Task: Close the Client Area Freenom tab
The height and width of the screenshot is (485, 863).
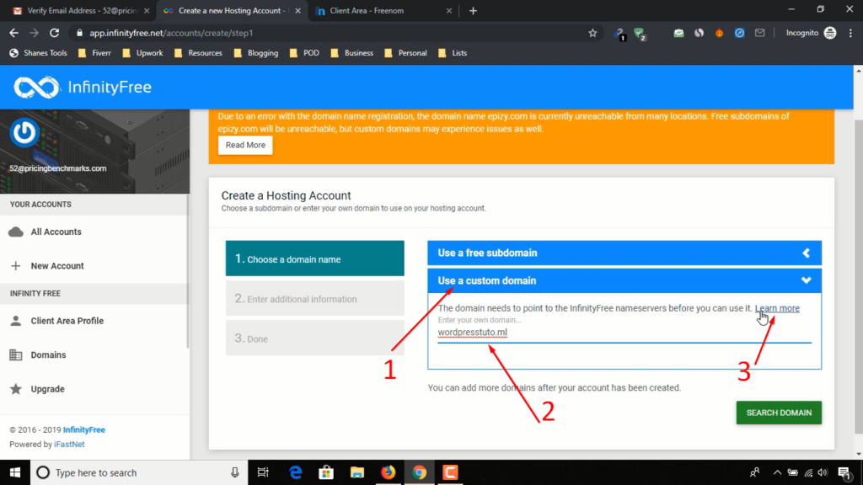Action: click(449, 10)
